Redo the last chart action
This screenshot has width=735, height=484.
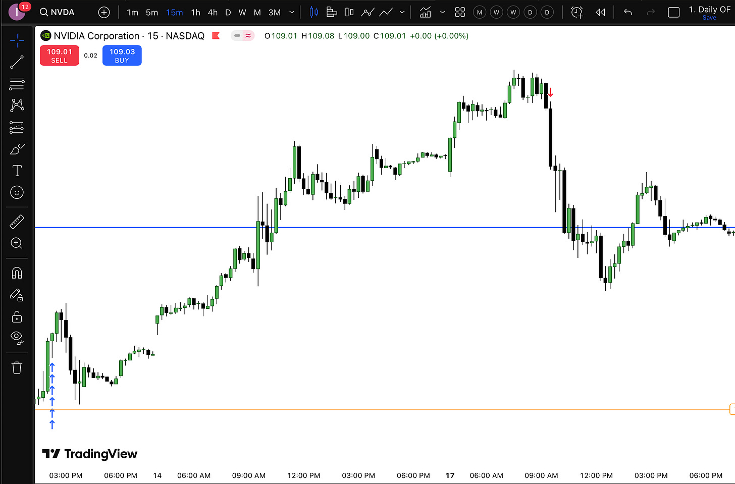pyautogui.click(x=651, y=12)
